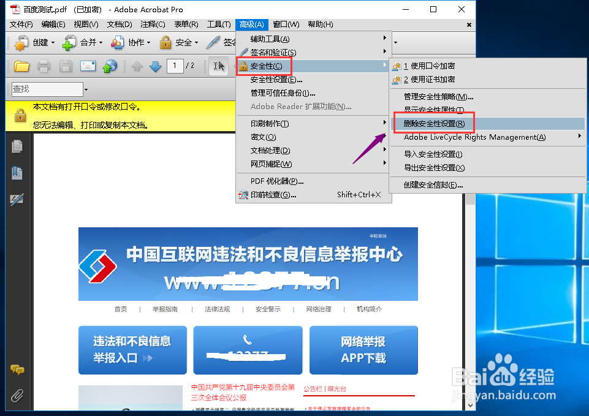589x416 pixels.
Task: Select 创建安全信封(E)... entry
Action: [488, 185]
